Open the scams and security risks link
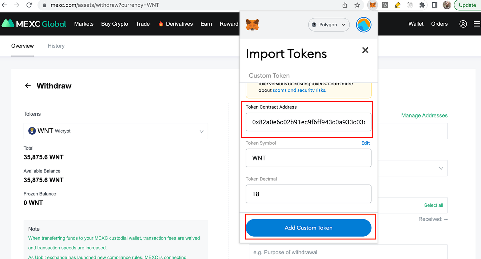481x259 pixels. 299,90
